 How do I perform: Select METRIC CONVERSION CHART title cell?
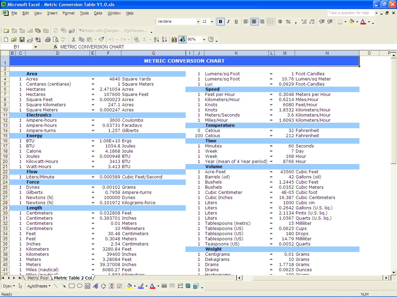point(184,61)
